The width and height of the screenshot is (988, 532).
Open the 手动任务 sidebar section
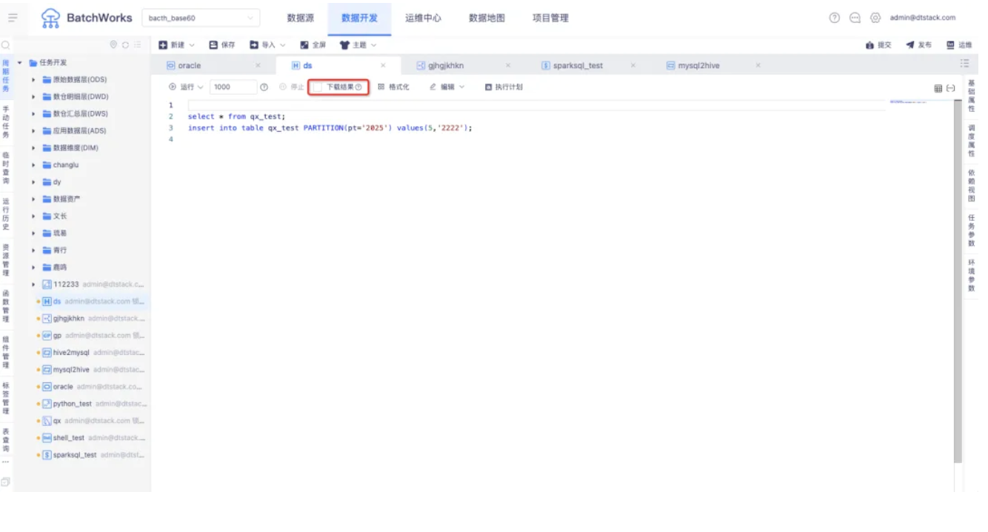(5, 122)
